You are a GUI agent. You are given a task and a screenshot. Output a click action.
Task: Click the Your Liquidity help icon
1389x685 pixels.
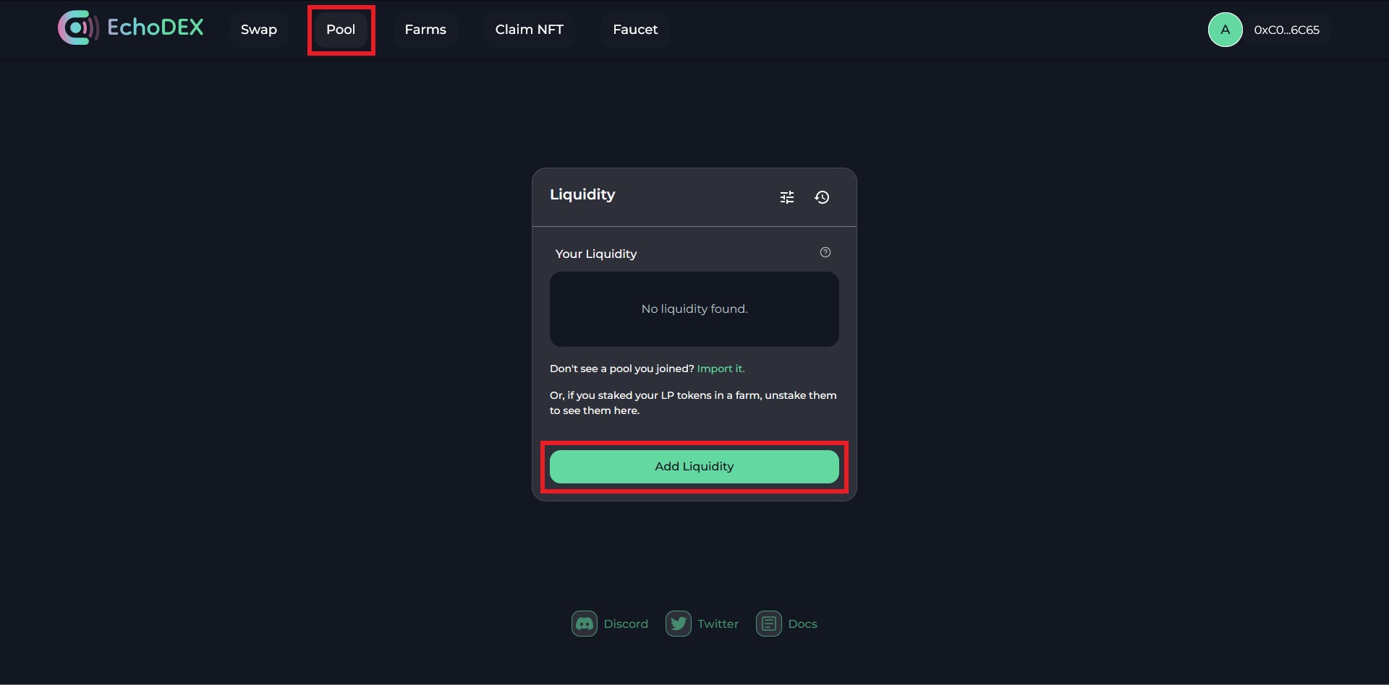point(825,252)
